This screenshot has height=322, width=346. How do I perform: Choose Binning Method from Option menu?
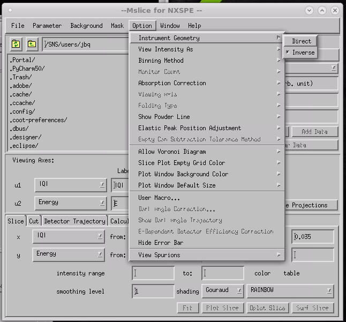pyautogui.click(x=161, y=61)
